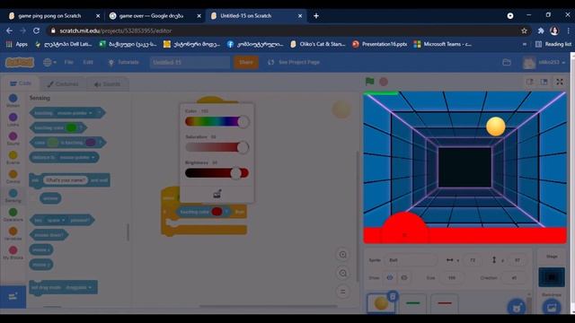Open the Microsoft Teams bookmark
This screenshot has height=323, width=575.
coord(443,44)
